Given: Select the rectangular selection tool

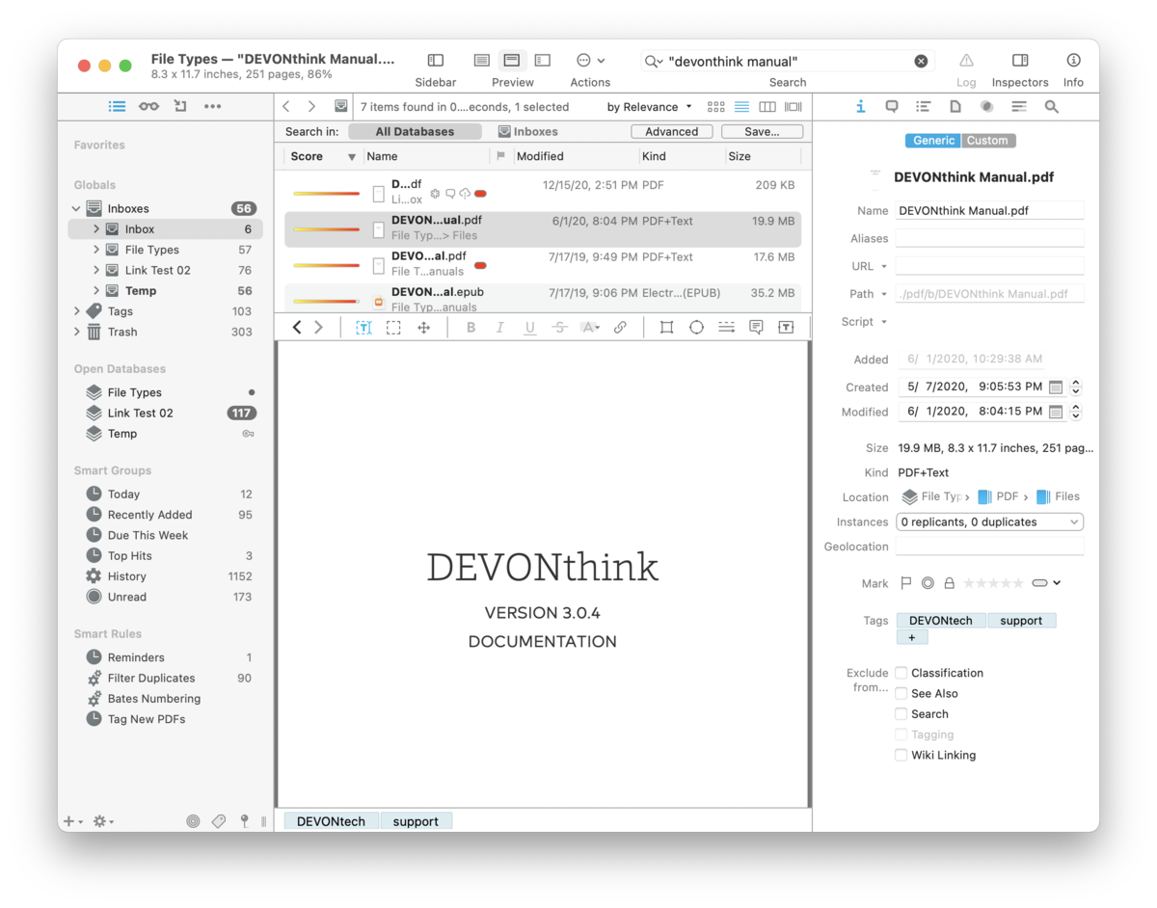Looking at the screenshot, I should pos(393,328).
